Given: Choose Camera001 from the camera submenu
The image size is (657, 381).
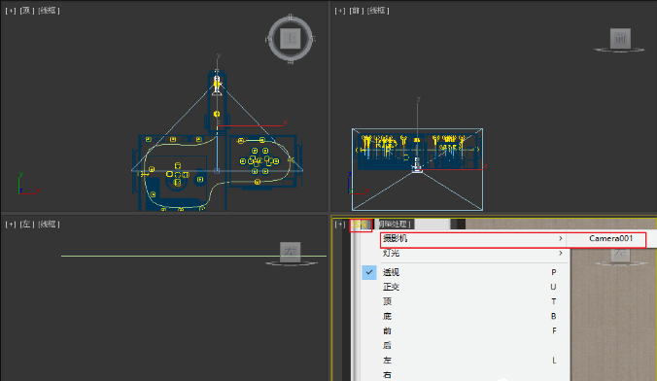Looking at the screenshot, I should click(x=610, y=238).
